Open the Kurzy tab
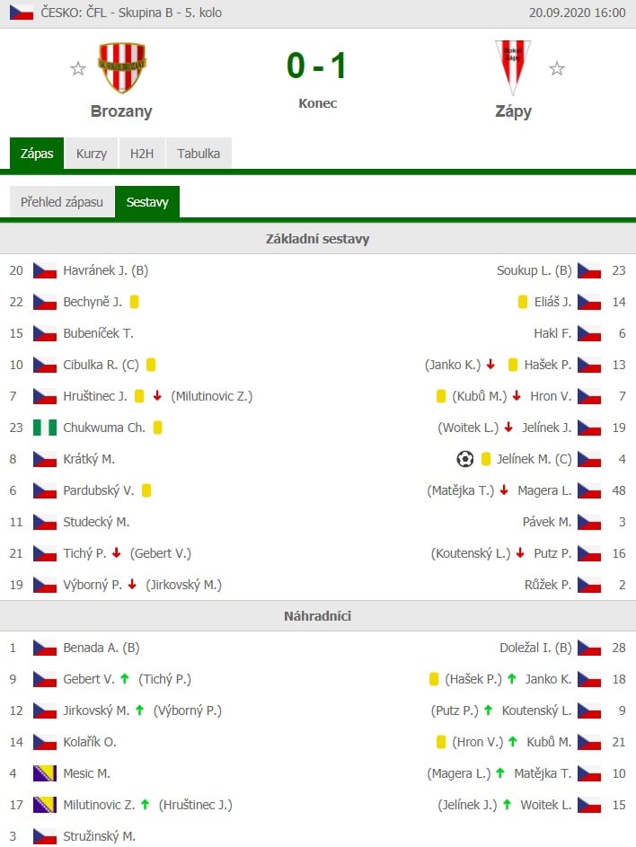The height and width of the screenshot is (847, 636). click(92, 154)
